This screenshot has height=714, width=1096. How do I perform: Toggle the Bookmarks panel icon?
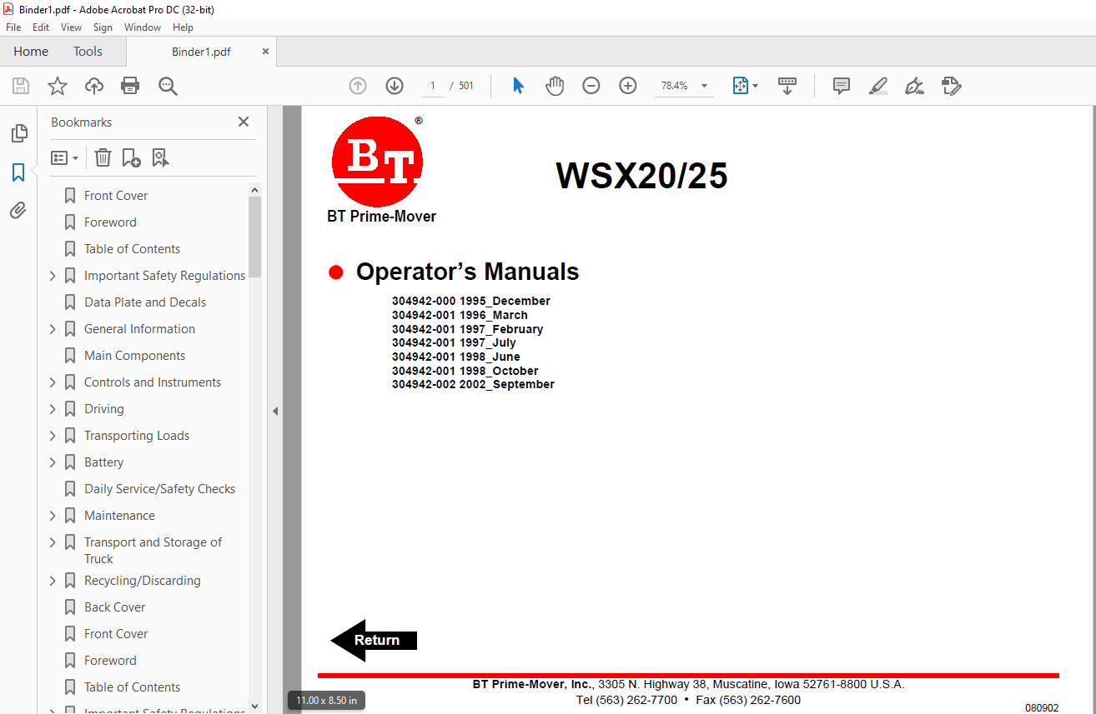18,172
